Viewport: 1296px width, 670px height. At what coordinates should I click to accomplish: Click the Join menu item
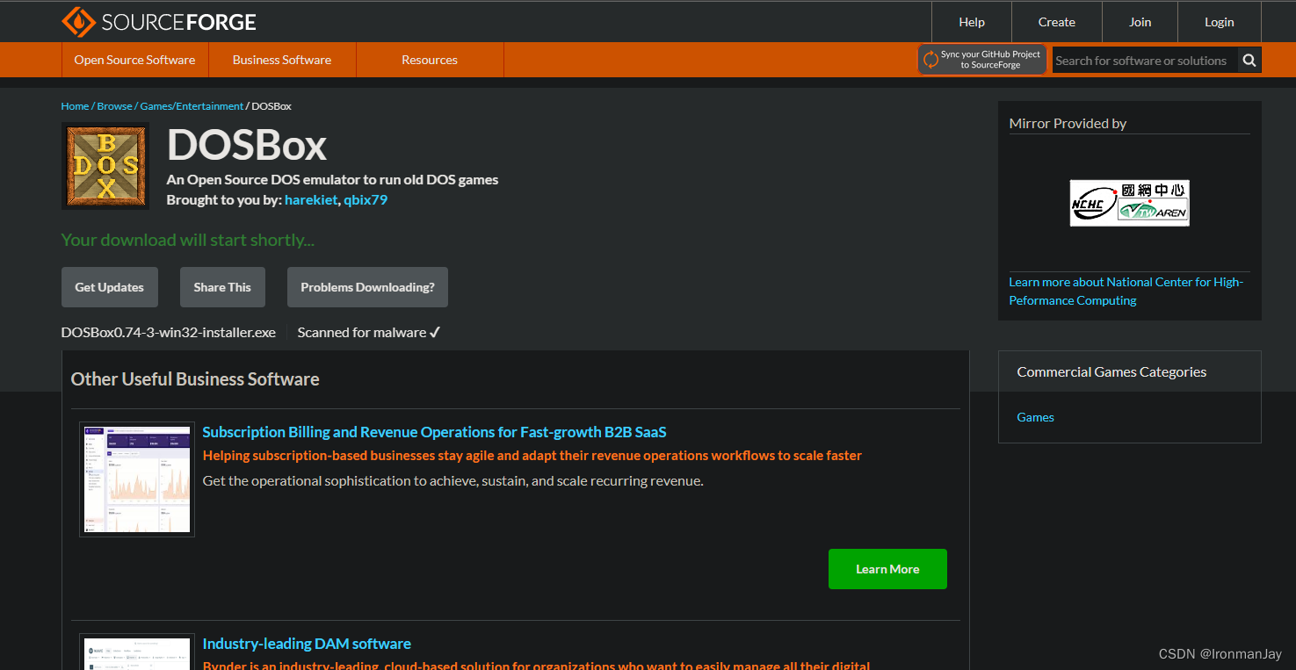point(1140,22)
